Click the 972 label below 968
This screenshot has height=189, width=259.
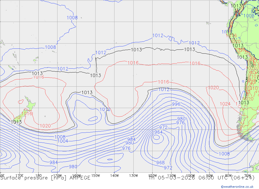[x=168, y=168]
